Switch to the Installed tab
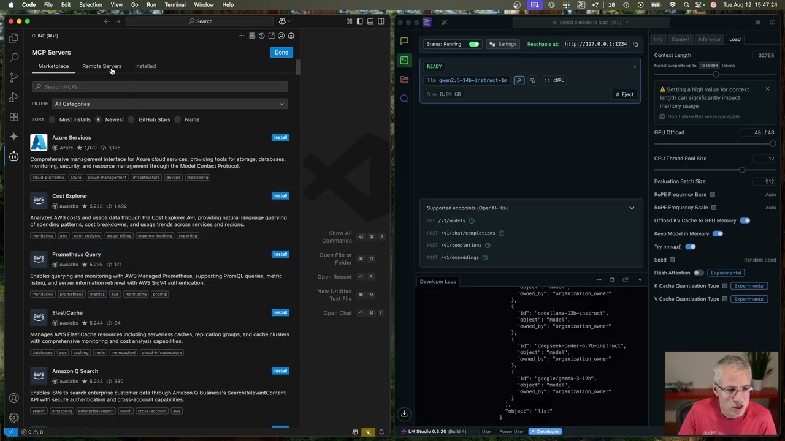 [145, 66]
